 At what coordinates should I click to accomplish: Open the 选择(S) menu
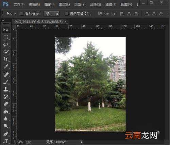click(x=95, y=4)
